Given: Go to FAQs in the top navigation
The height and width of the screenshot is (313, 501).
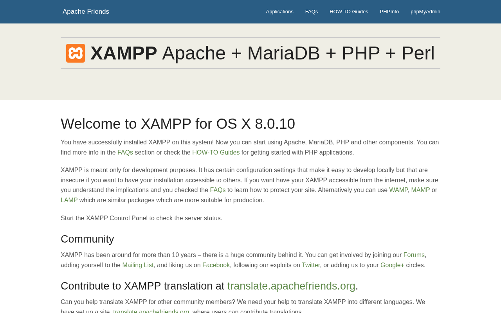Looking at the screenshot, I should (312, 12).
